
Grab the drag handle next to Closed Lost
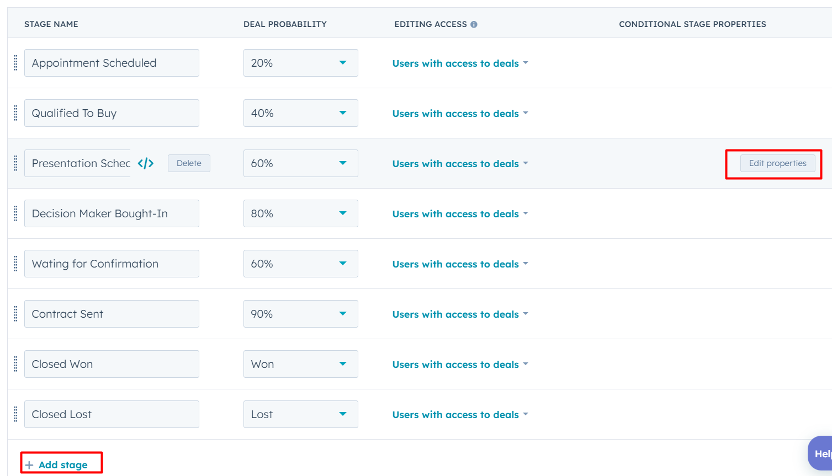(15, 414)
